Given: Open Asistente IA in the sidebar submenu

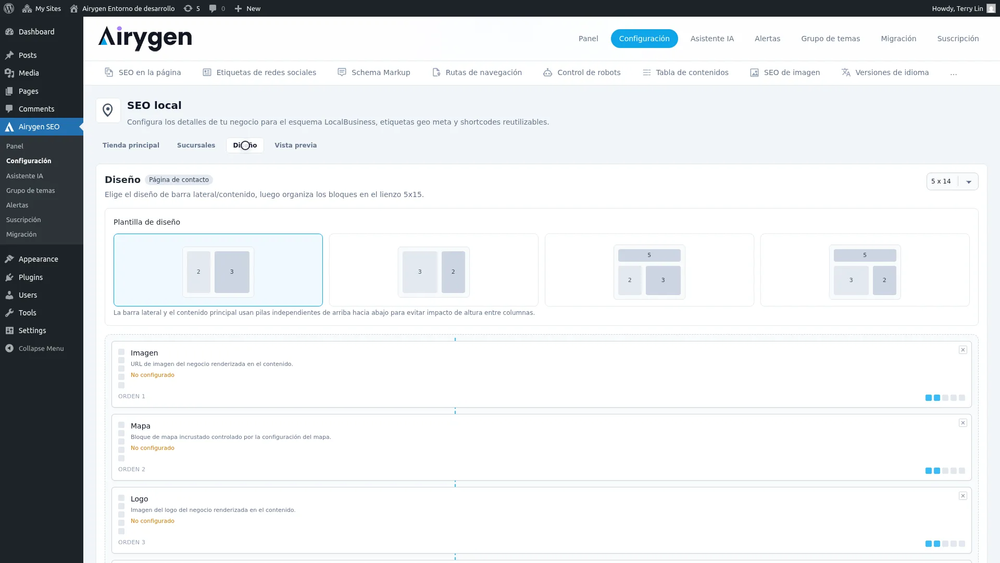Looking at the screenshot, I should pyautogui.click(x=24, y=176).
